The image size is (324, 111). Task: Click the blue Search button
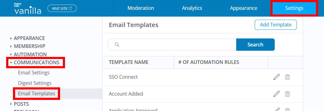[x=255, y=45]
